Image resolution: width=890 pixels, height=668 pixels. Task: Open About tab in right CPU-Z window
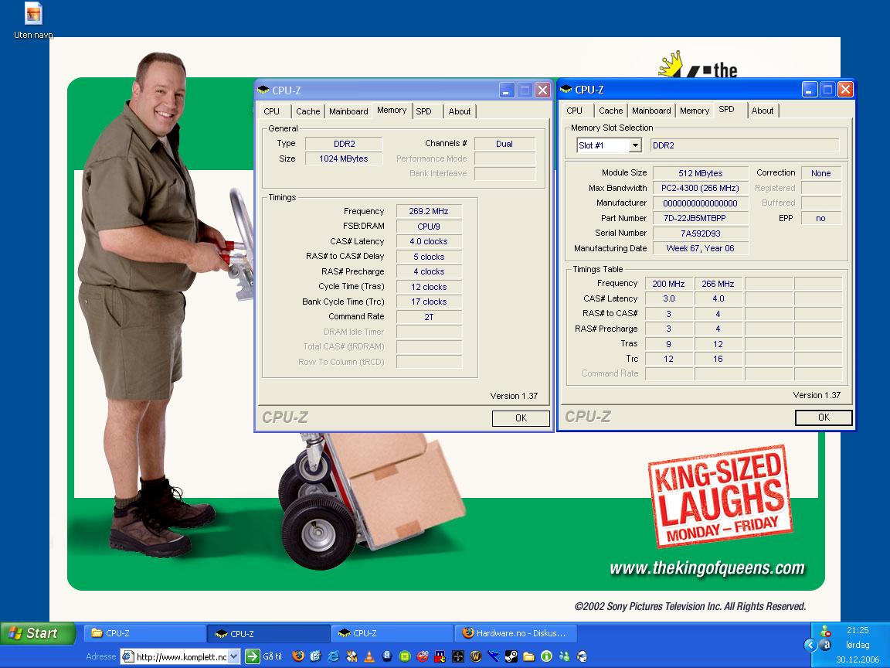coord(763,111)
